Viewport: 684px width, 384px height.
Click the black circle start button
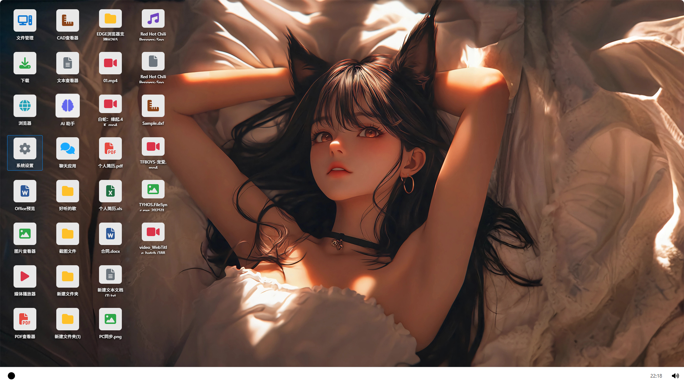[11, 376]
